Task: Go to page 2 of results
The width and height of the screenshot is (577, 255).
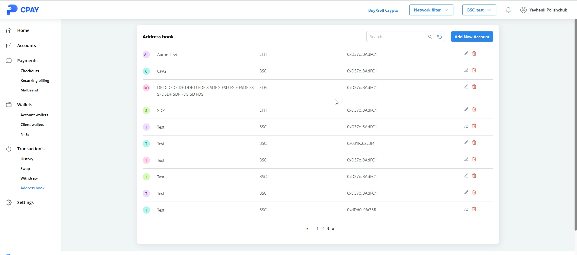Action: coord(323,229)
